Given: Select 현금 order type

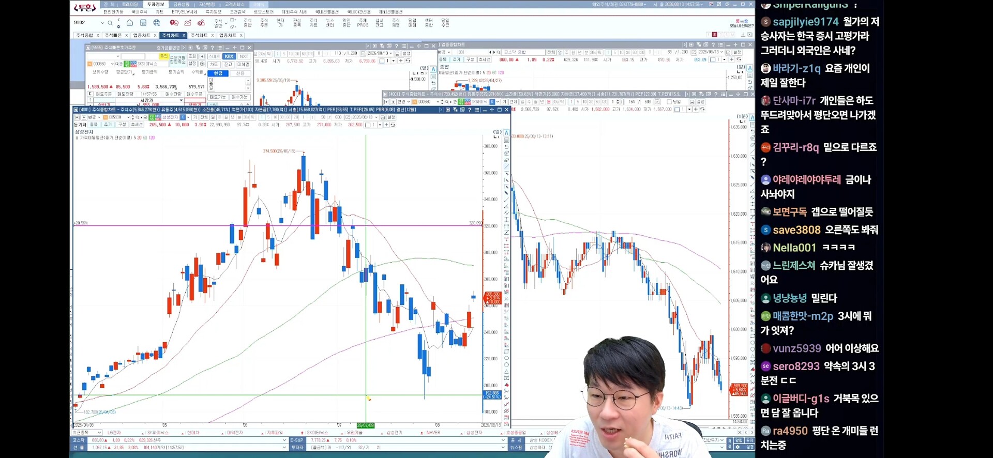Looking at the screenshot, I should pyautogui.click(x=218, y=73).
